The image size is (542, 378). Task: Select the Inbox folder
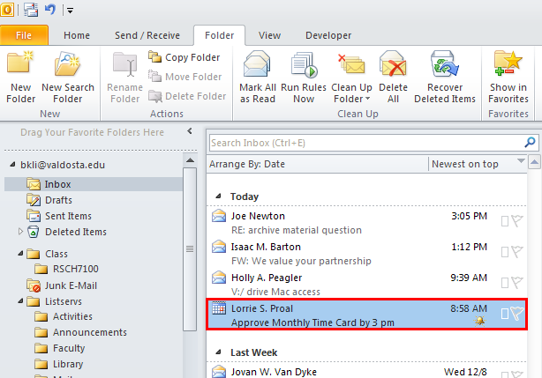(x=94, y=184)
